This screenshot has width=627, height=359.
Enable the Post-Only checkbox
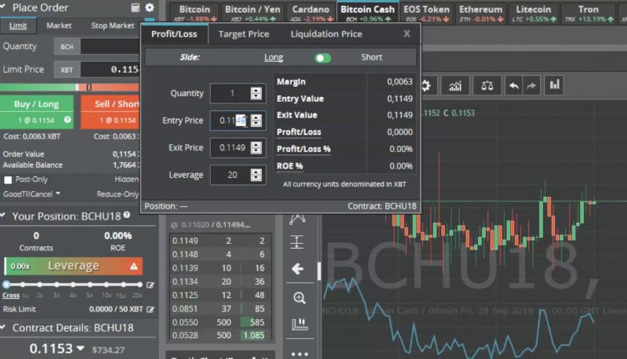tap(8, 179)
